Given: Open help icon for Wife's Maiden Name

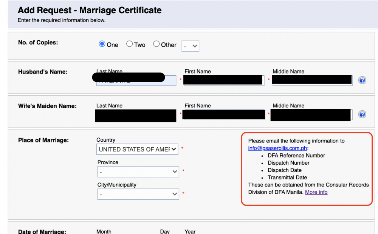Looking at the screenshot, I should [x=362, y=114].
